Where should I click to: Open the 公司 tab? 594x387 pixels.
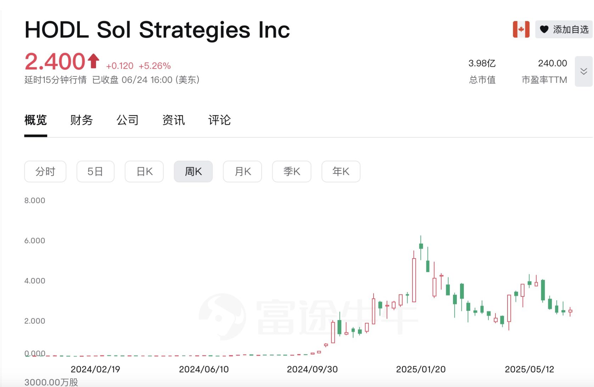point(127,120)
